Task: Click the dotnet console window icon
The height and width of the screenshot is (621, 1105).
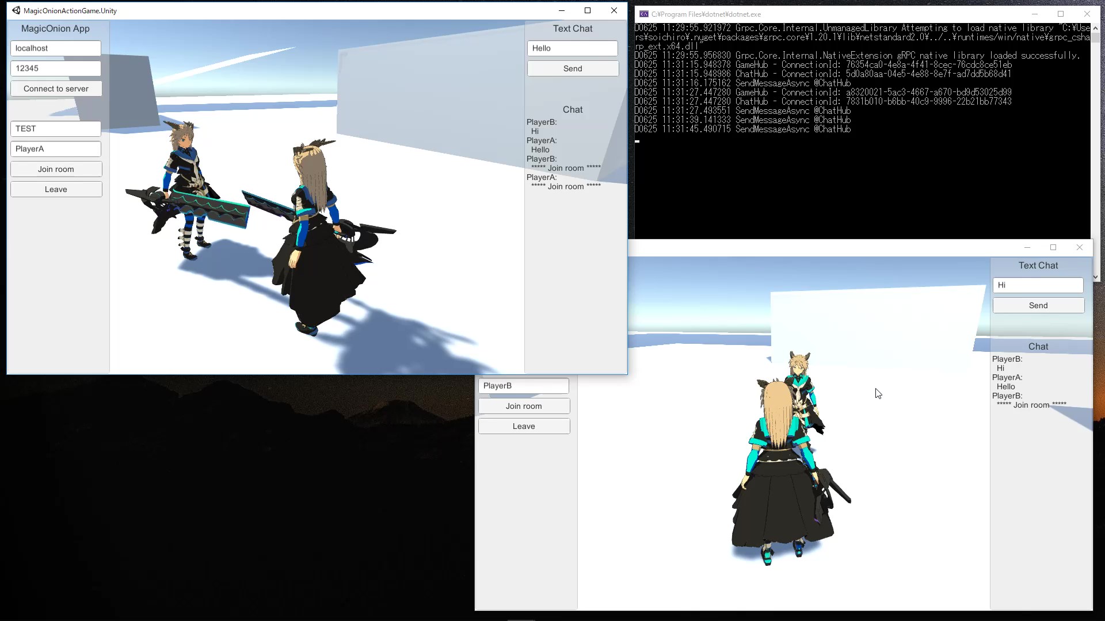Action: point(644,14)
